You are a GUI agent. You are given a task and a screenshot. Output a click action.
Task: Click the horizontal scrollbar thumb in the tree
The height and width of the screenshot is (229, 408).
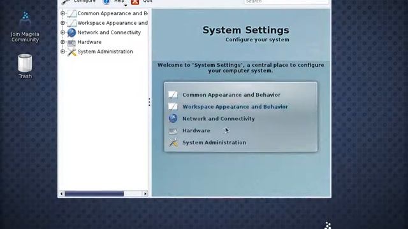point(94,193)
